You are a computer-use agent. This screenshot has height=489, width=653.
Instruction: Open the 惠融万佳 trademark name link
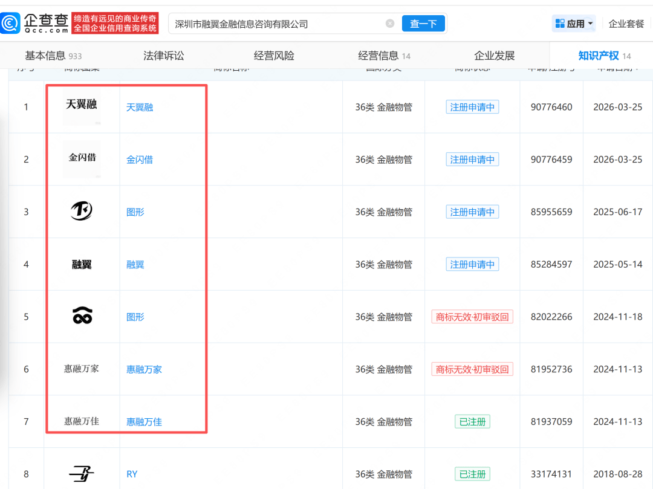(144, 422)
